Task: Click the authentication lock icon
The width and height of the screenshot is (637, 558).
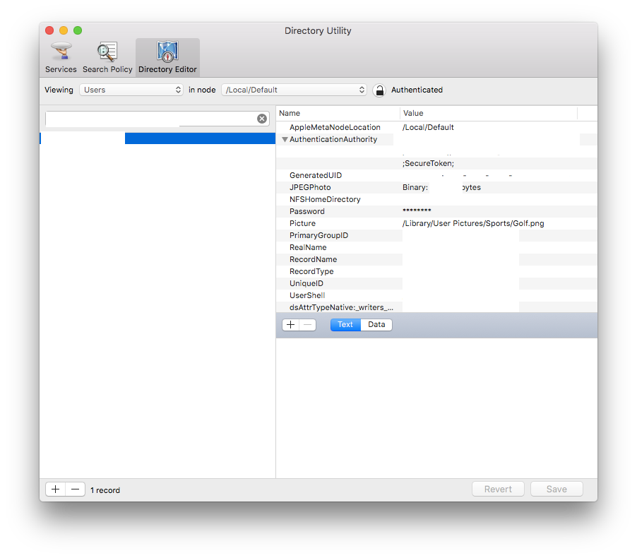Action: coord(379,90)
